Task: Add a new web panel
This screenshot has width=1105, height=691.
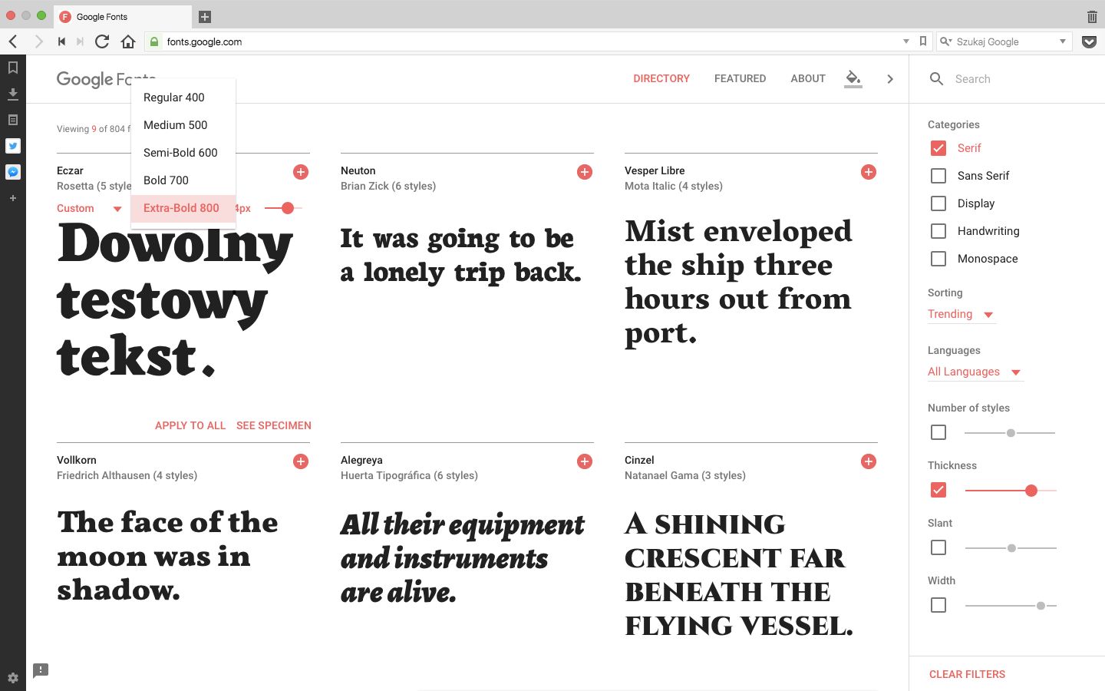Action: point(13,198)
